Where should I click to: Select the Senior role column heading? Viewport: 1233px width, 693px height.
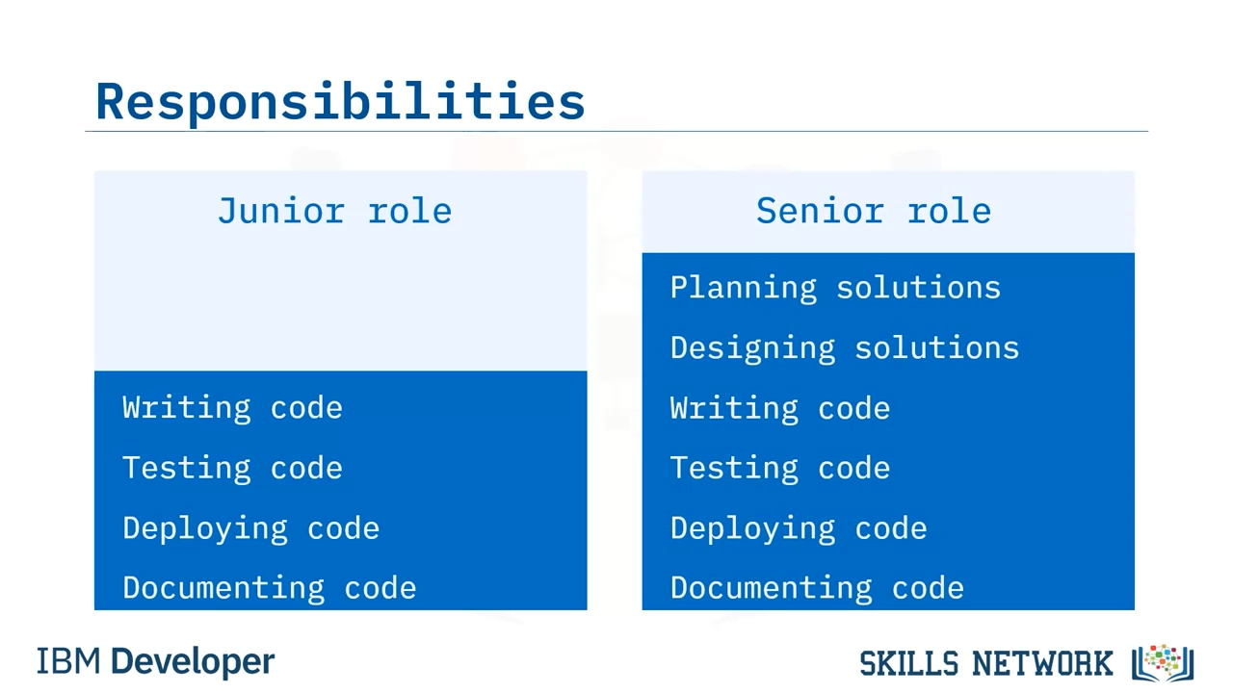(x=873, y=211)
